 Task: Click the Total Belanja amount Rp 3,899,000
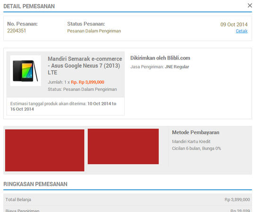(x=237, y=199)
